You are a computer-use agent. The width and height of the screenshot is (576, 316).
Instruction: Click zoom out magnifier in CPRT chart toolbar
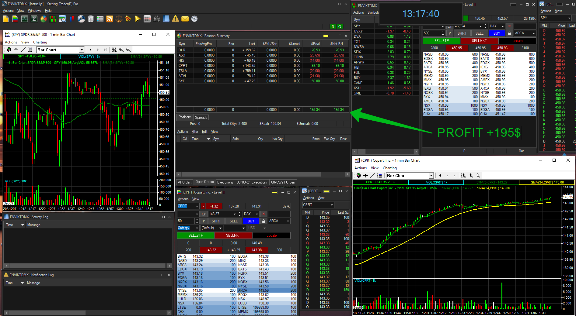tap(478, 176)
